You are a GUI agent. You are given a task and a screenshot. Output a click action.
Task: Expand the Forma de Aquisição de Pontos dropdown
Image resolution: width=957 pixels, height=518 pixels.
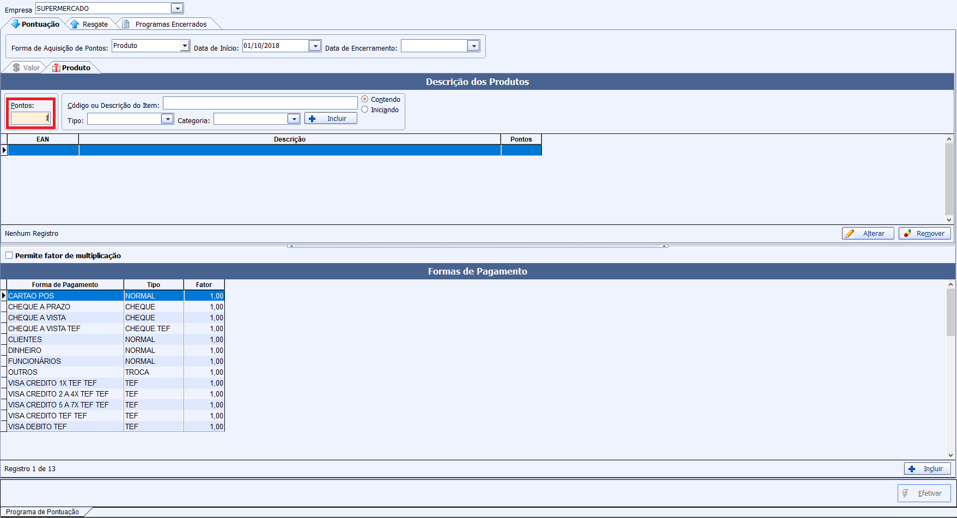tap(185, 46)
